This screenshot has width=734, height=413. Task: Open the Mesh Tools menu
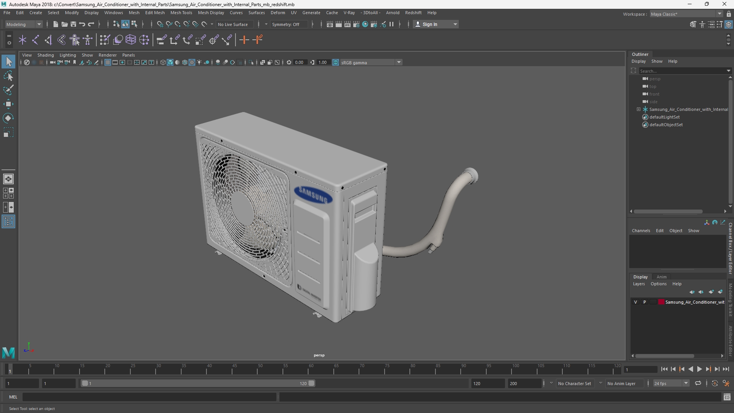coord(181,13)
